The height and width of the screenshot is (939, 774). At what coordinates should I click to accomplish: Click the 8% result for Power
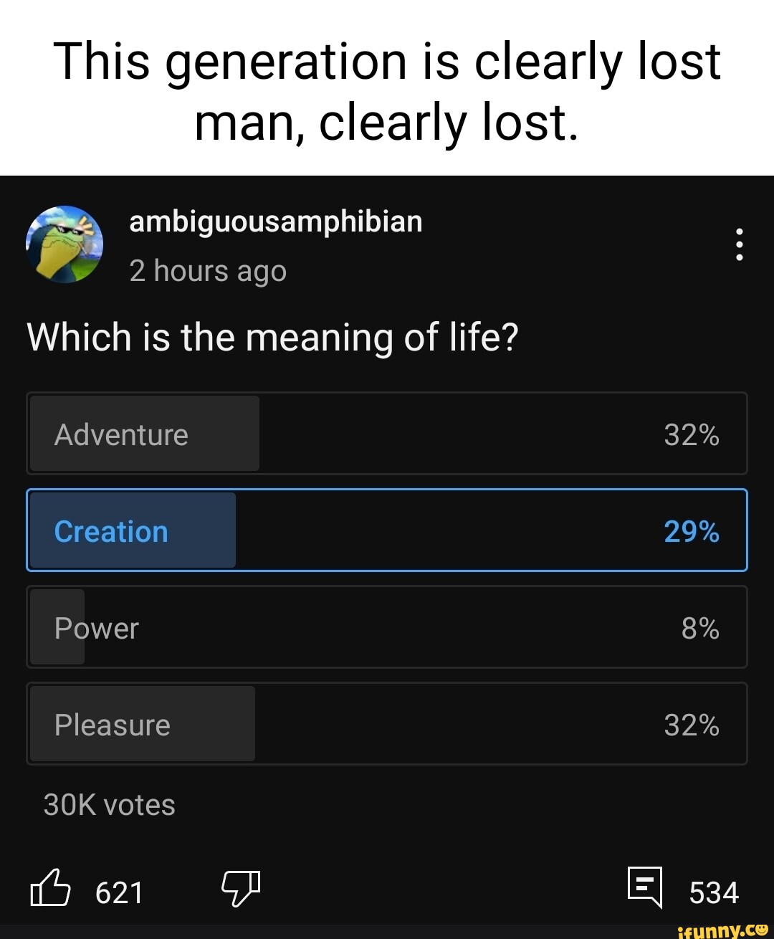point(700,629)
